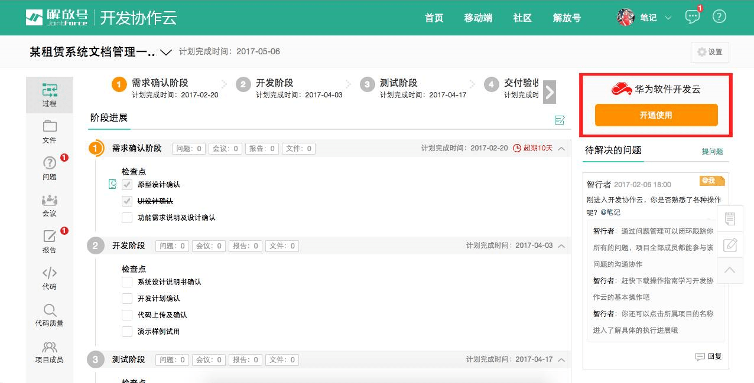Go to 解放号 in top navigation

pos(567,18)
